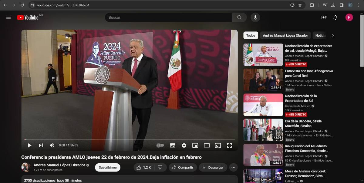Activate the miniplayer mode
This screenshot has height=183, width=364.
pos(195,145)
